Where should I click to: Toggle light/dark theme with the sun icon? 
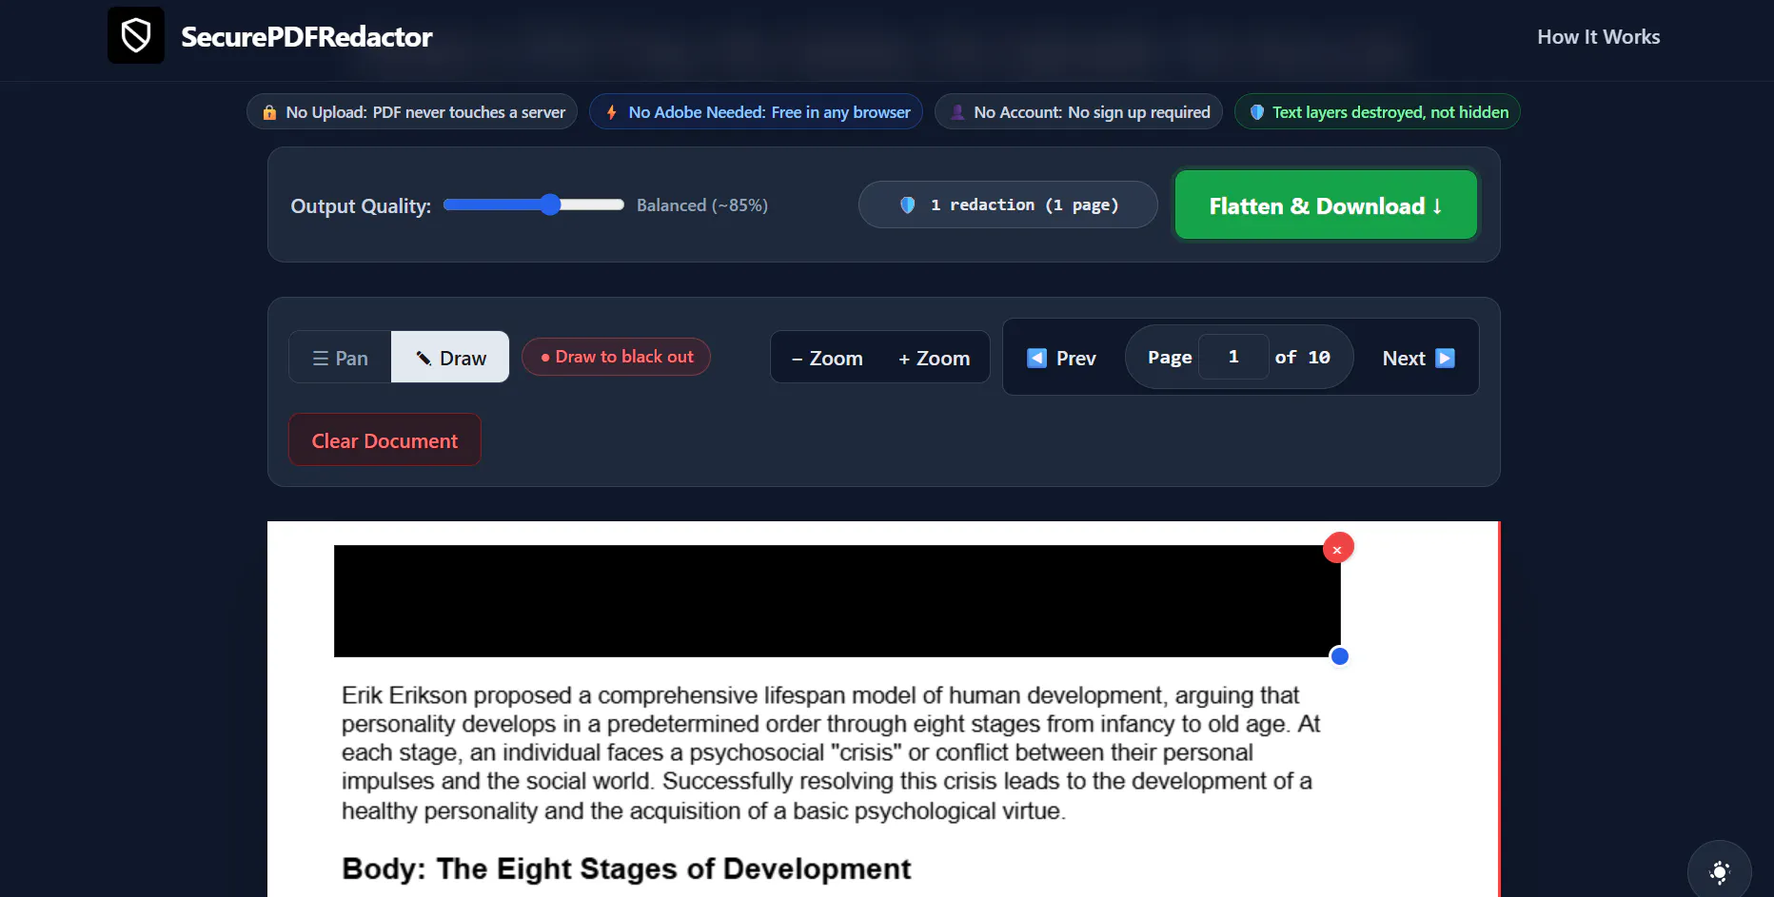point(1719,871)
